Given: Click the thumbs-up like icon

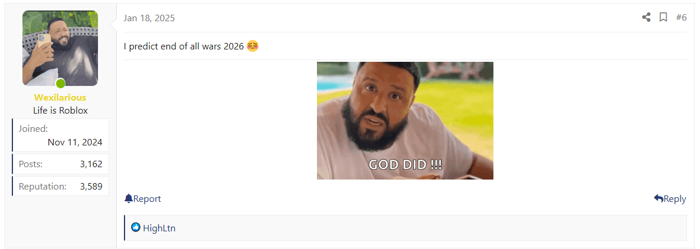Looking at the screenshot, I should click(136, 228).
